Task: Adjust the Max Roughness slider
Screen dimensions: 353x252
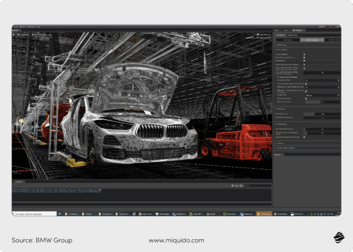Action: [322, 114]
